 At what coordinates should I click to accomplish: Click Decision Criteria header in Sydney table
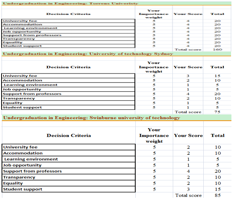pos(68,67)
